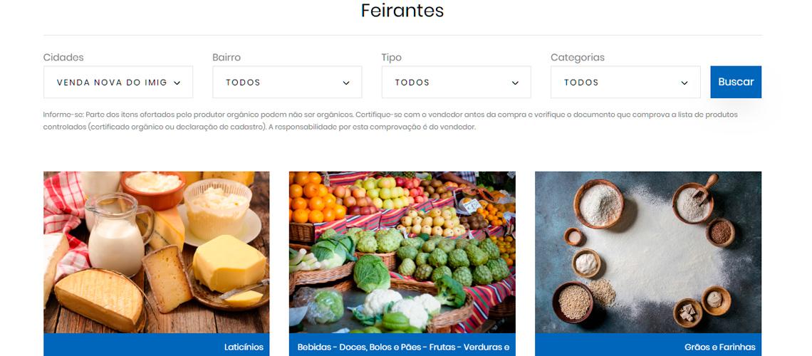812x356 pixels.
Task: Click the Categorias field label
Action: [x=578, y=58]
